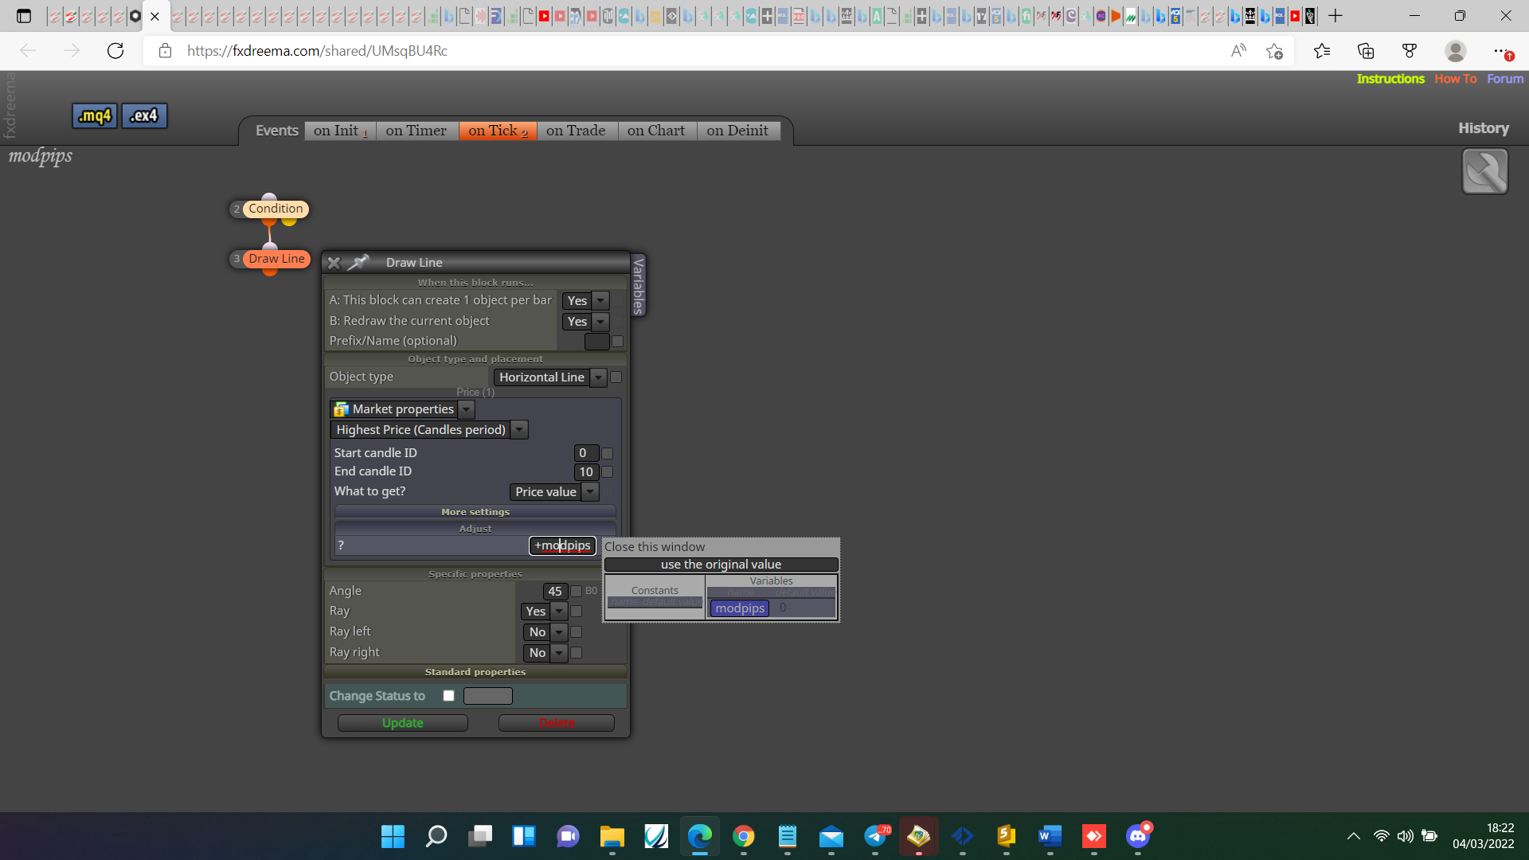Open Microsoft Word from taskbar
The height and width of the screenshot is (860, 1529).
point(1050,836)
